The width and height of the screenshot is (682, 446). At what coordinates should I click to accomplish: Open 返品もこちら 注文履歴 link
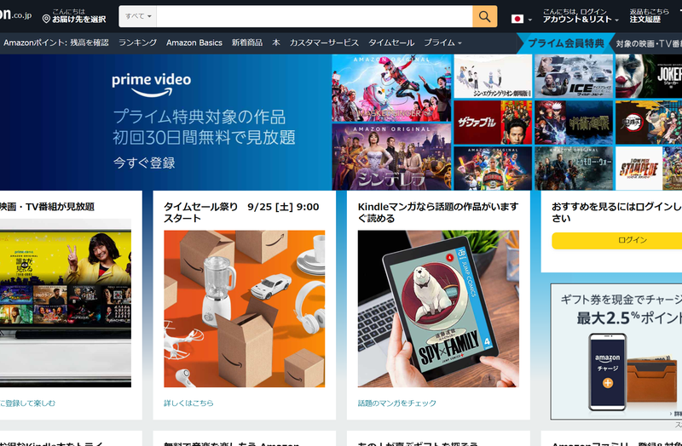click(x=650, y=15)
